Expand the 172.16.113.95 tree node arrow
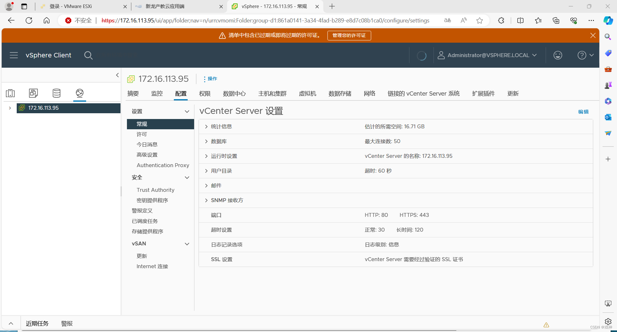 click(10, 108)
